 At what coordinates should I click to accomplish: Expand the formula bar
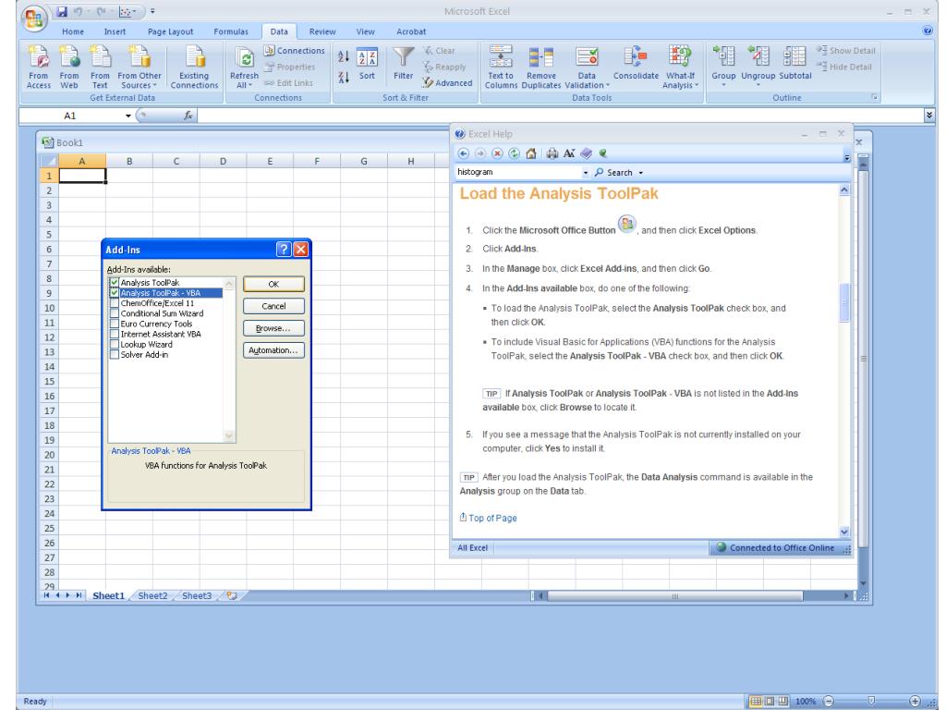click(x=929, y=115)
